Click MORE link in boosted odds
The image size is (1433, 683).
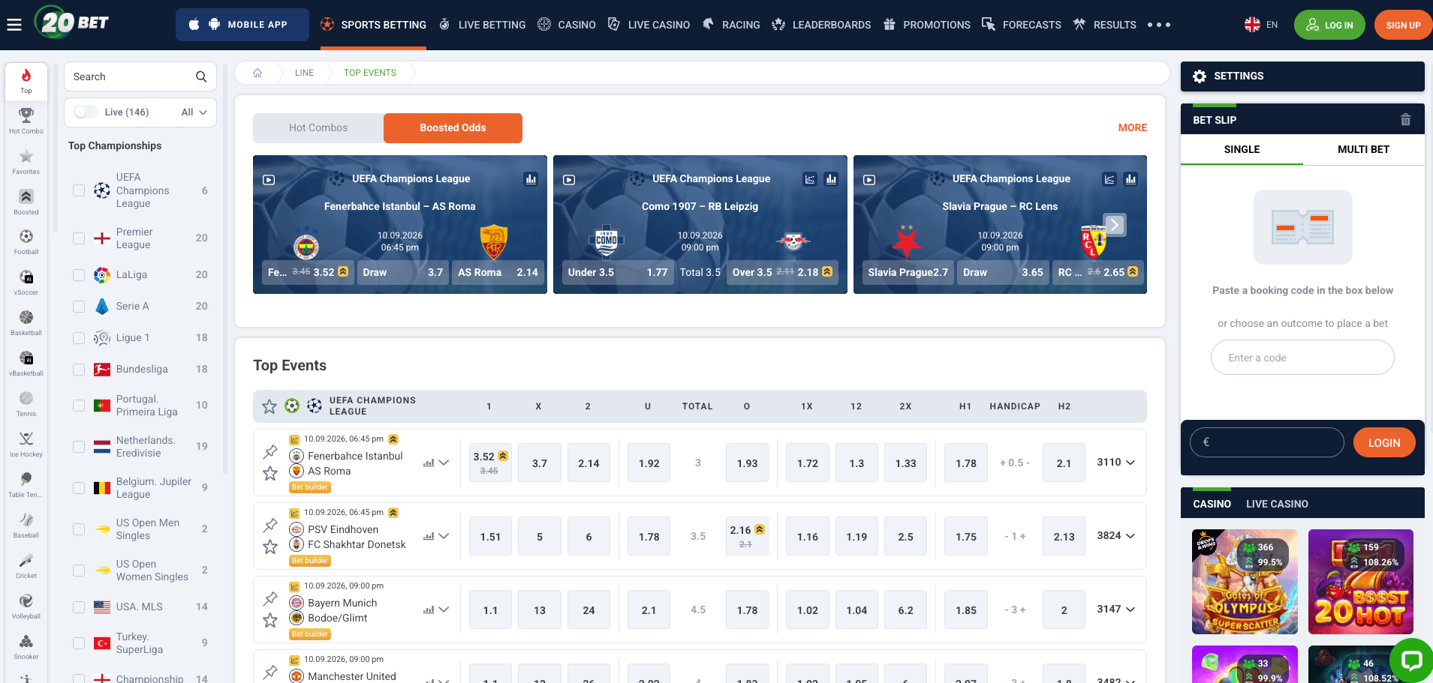coord(1132,128)
